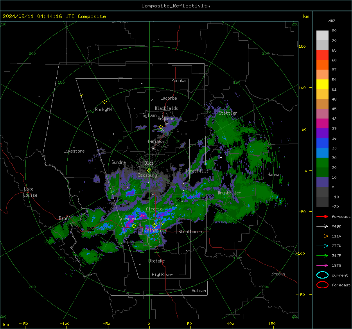Click the ThreeHills label
The image size is (352, 329).
click(197, 171)
